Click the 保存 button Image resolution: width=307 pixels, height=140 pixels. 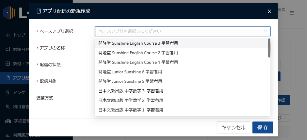pyautogui.click(x=263, y=127)
